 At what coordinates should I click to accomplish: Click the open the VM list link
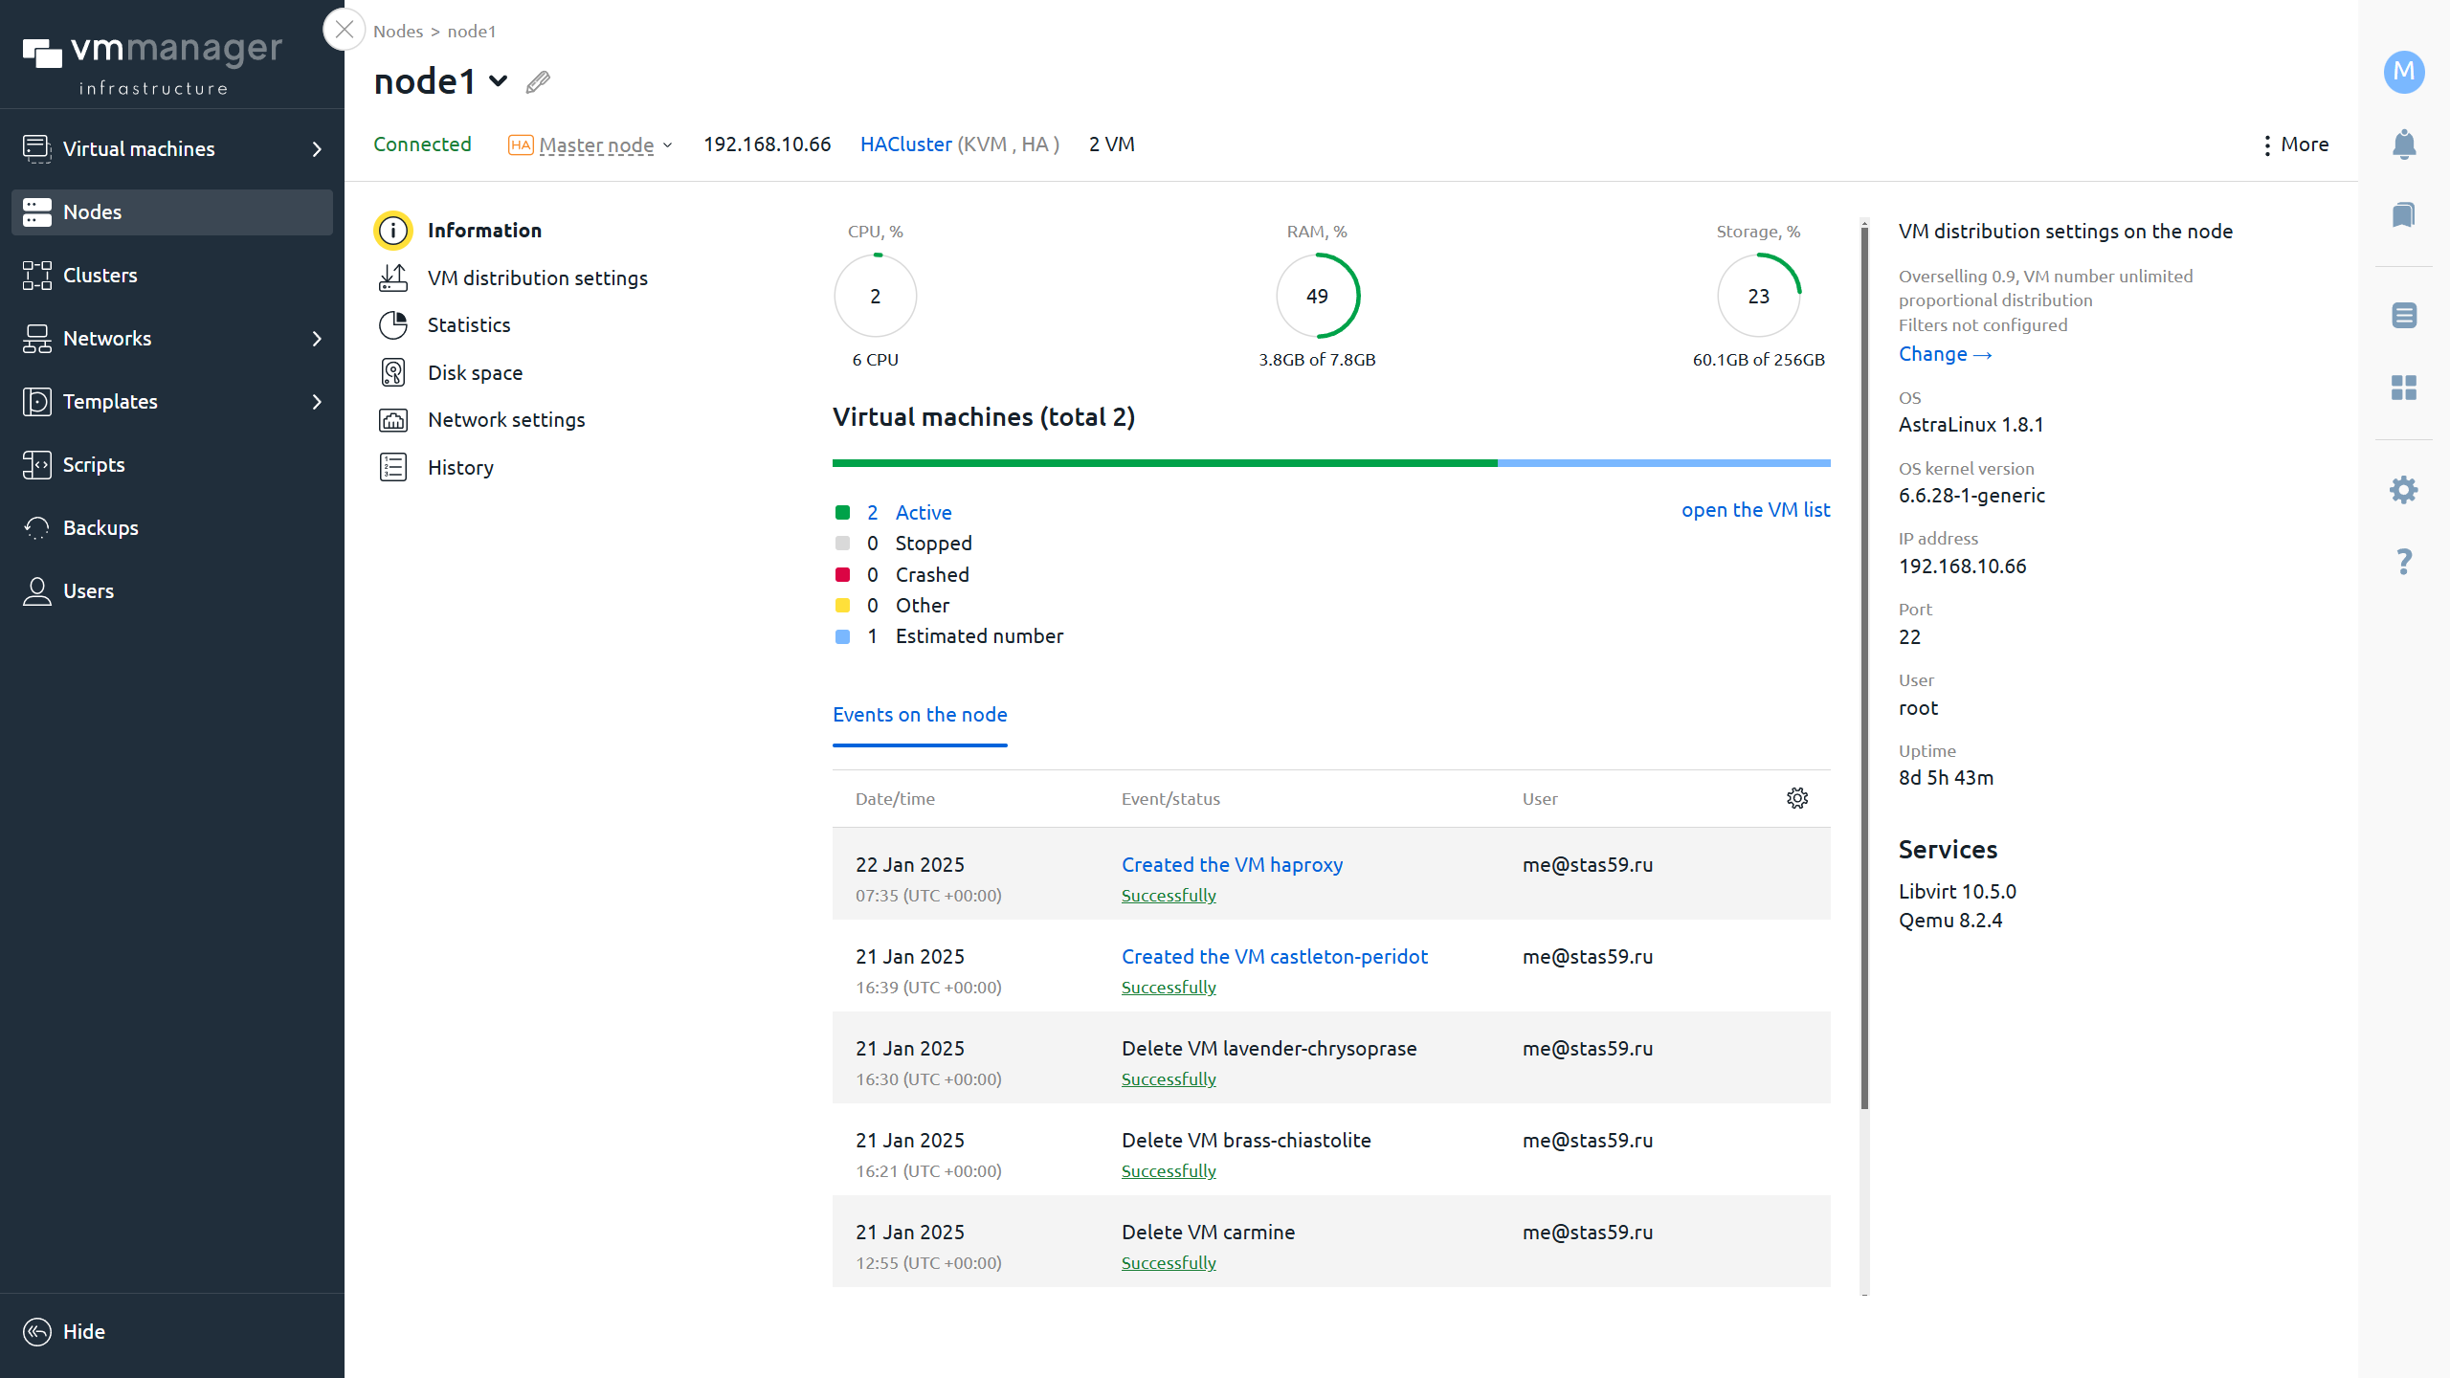pos(1755,510)
